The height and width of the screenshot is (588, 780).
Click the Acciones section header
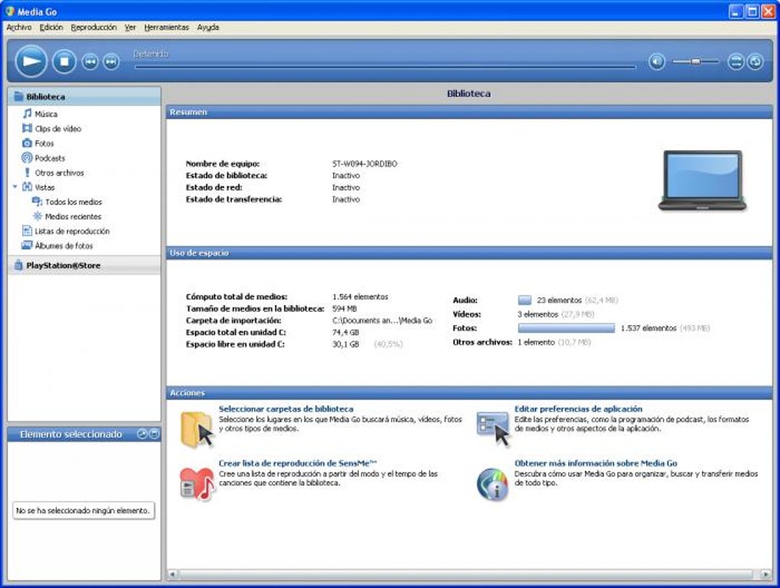pyautogui.click(x=469, y=392)
